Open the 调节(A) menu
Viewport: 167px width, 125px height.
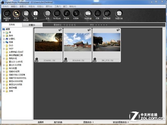click(x=49, y=6)
